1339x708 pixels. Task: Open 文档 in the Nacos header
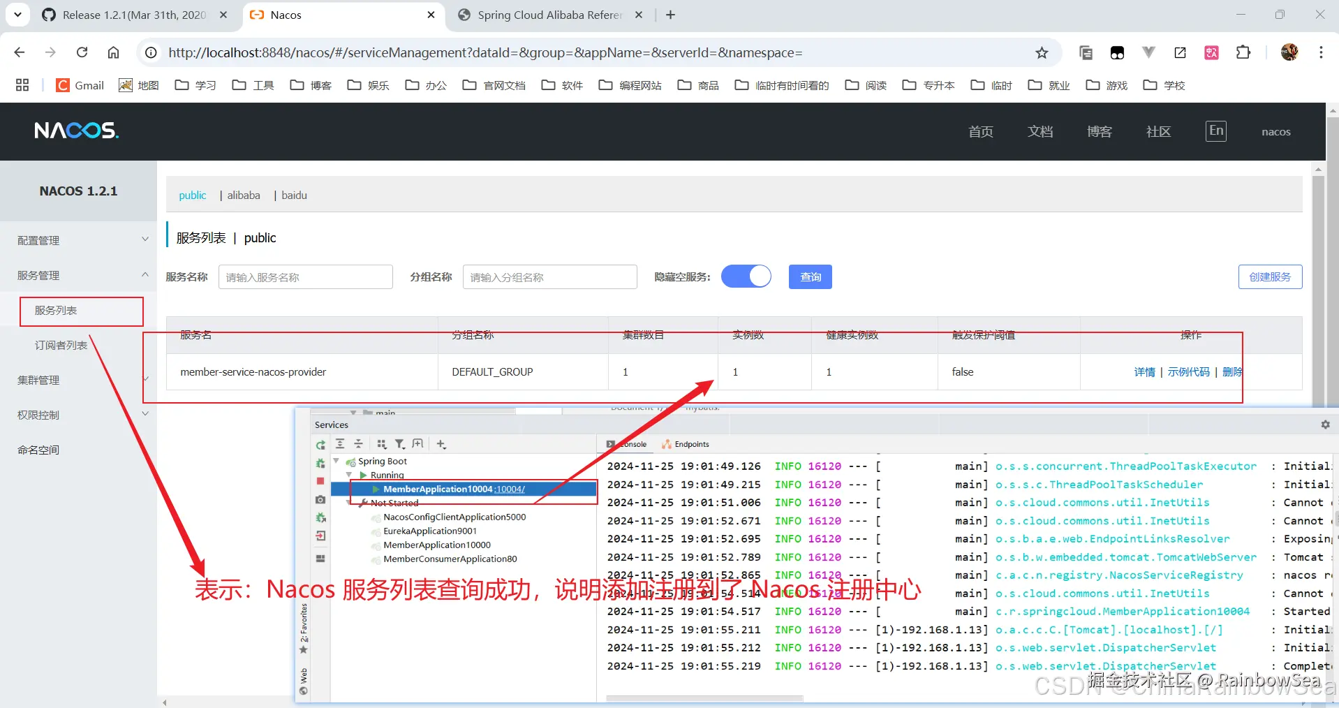point(1040,131)
